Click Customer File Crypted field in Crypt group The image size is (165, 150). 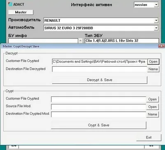coord(99,99)
